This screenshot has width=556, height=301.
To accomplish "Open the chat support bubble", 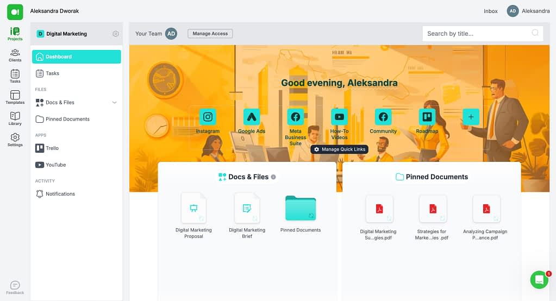I will click(539, 280).
